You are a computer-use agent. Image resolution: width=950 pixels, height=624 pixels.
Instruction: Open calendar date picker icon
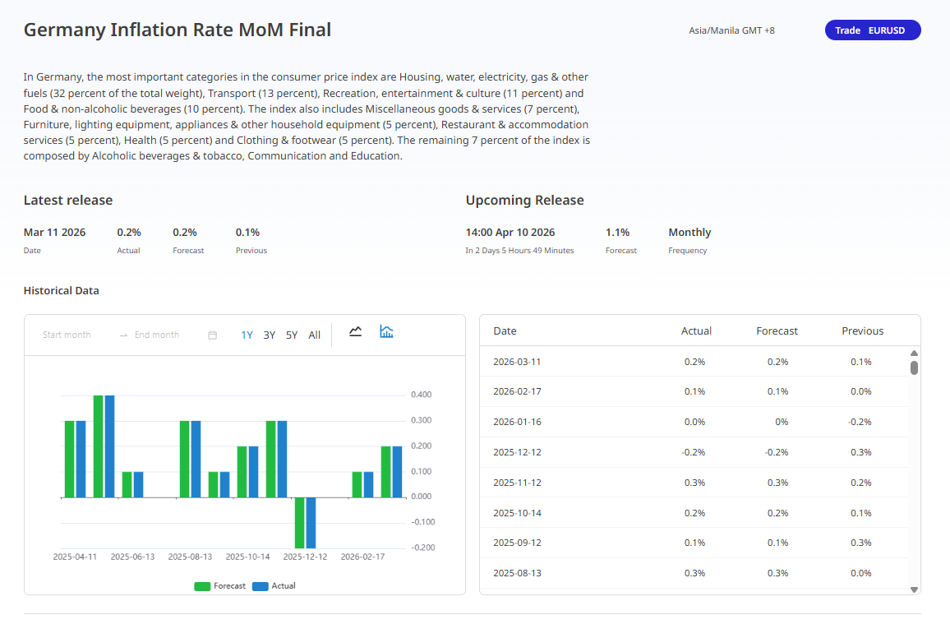pyautogui.click(x=212, y=335)
